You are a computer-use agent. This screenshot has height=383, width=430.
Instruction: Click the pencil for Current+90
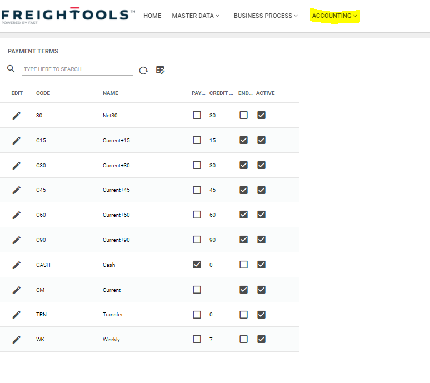[17, 240]
